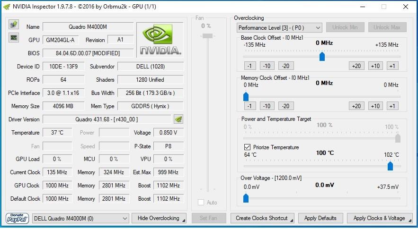Click the GPU Load field 0 %

pos(57,159)
